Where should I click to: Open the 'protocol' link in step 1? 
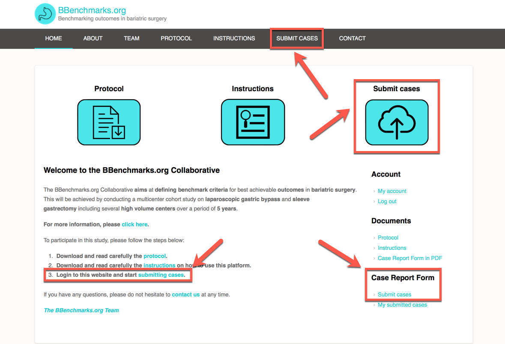click(155, 256)
